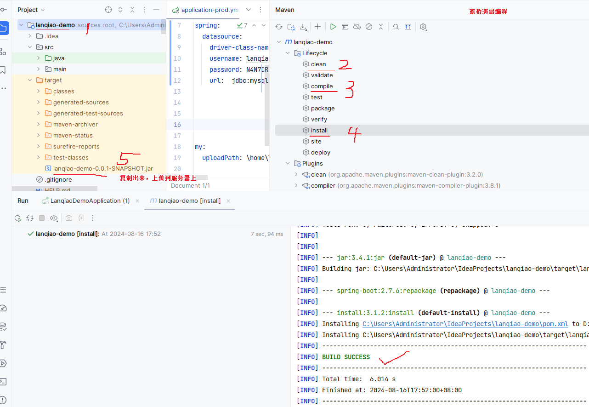
Task: Click the Select Opened File crosshair icon
Action: (108, 10)
